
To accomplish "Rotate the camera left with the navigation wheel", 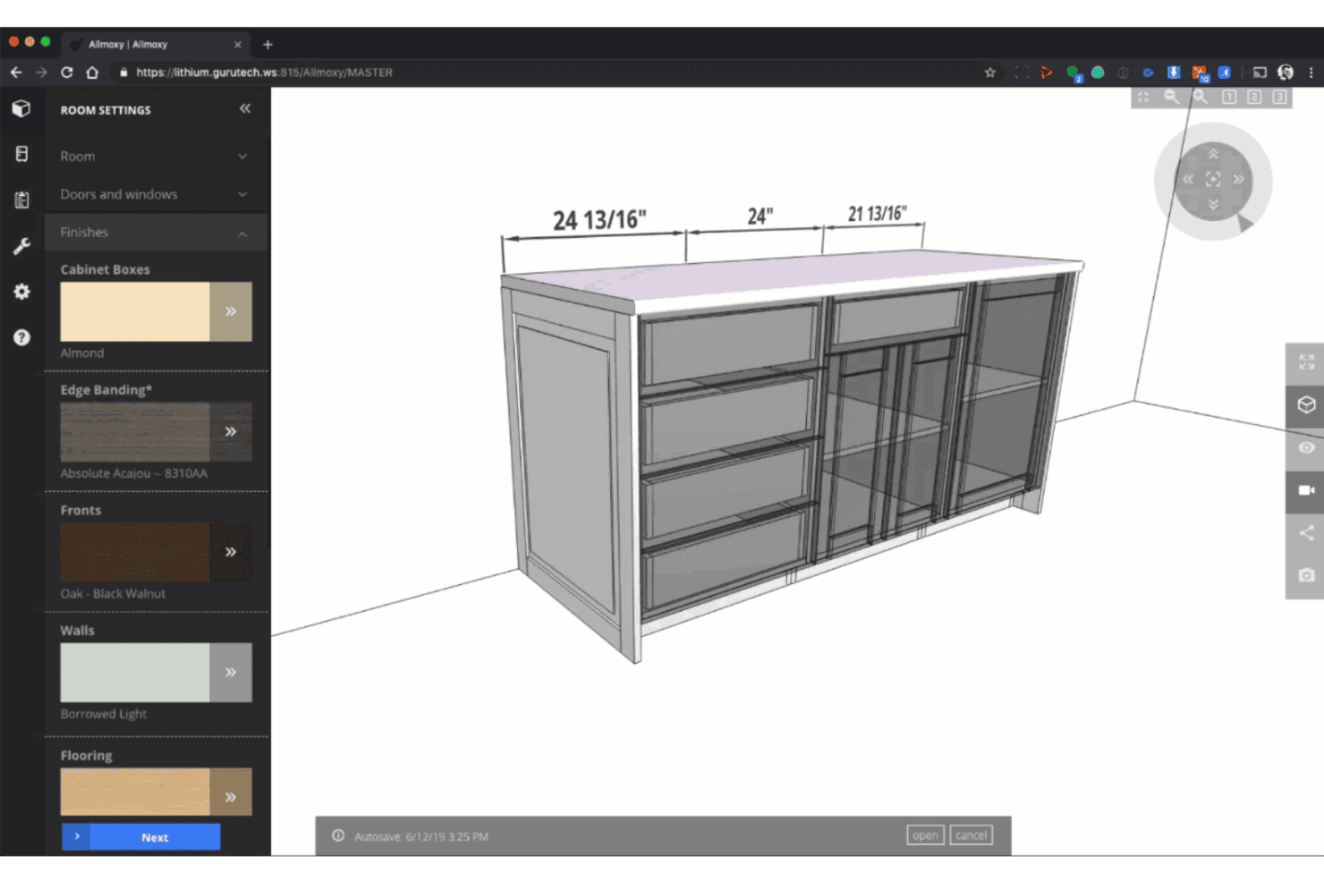I will 1188,180.
